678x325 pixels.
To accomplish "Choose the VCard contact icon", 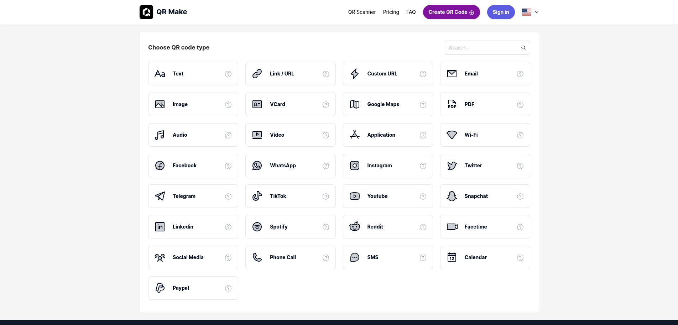I will pyautogui.click(x=257, y=104).
